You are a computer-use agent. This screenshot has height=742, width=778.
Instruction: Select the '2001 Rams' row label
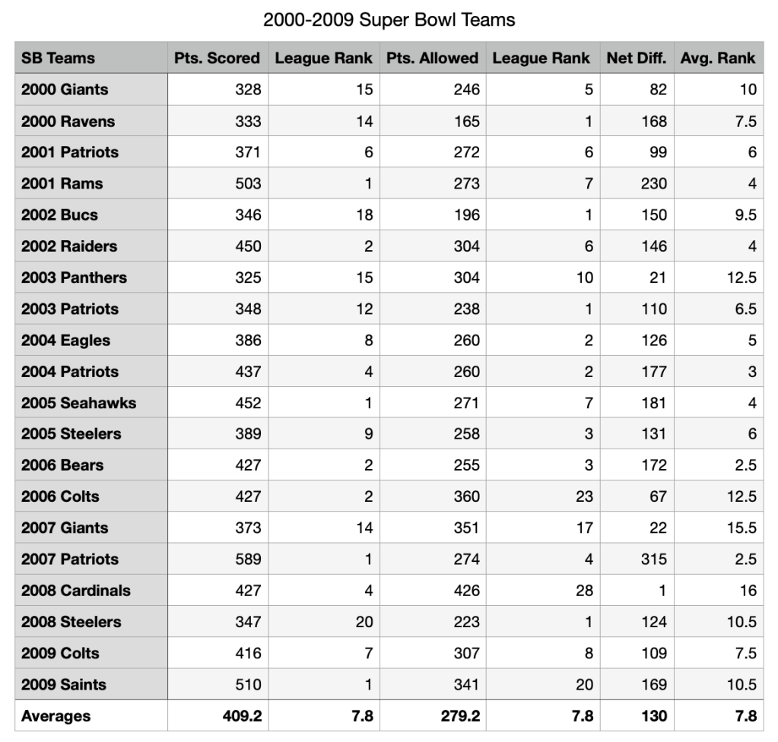click(x=62, y=183)
